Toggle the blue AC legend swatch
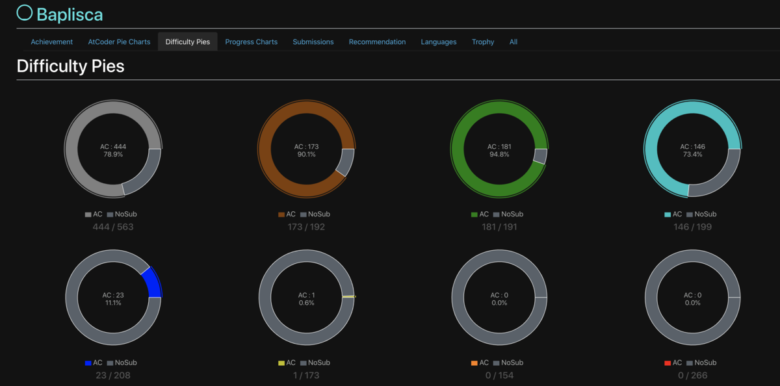 click(x=88, y=363)
